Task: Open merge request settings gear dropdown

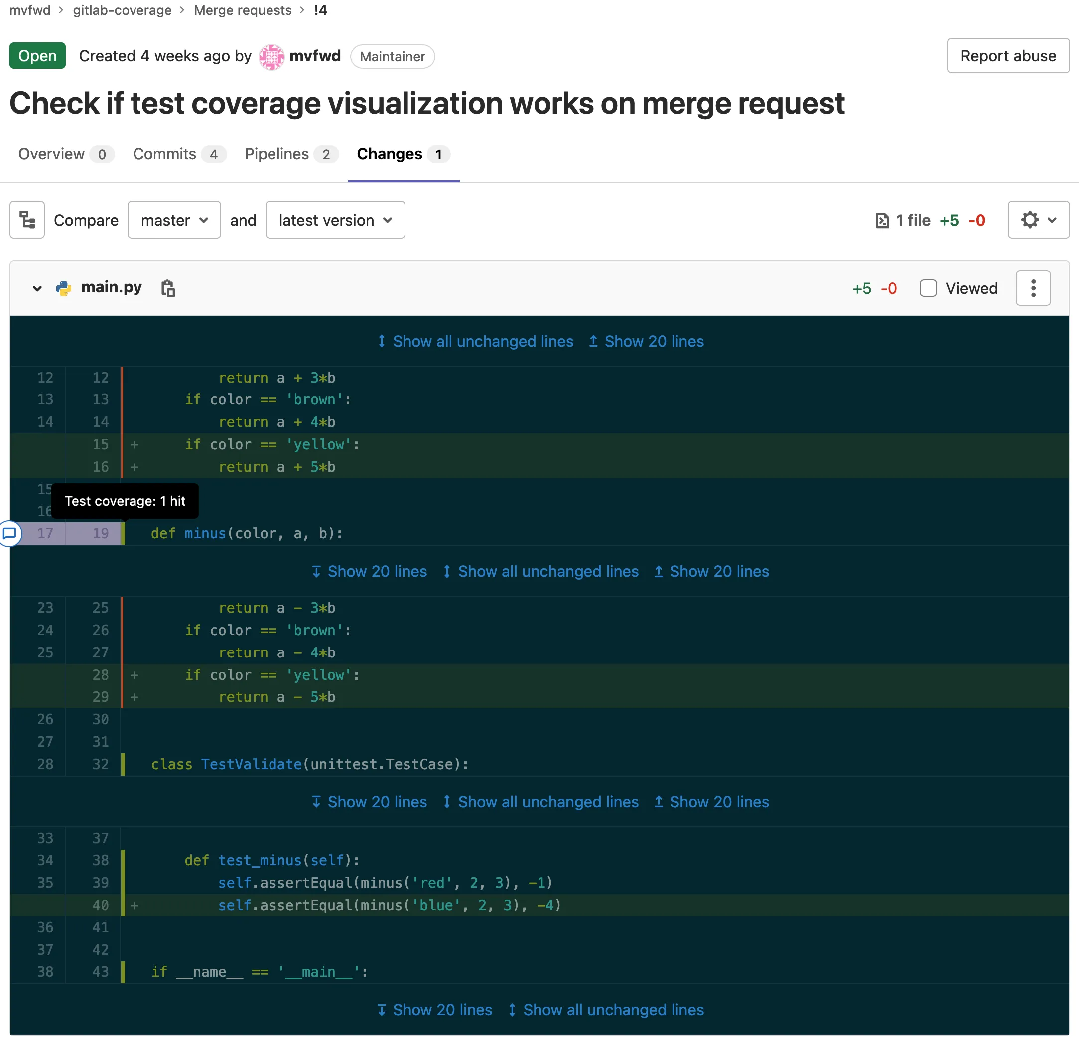Action: [1038, 220]
